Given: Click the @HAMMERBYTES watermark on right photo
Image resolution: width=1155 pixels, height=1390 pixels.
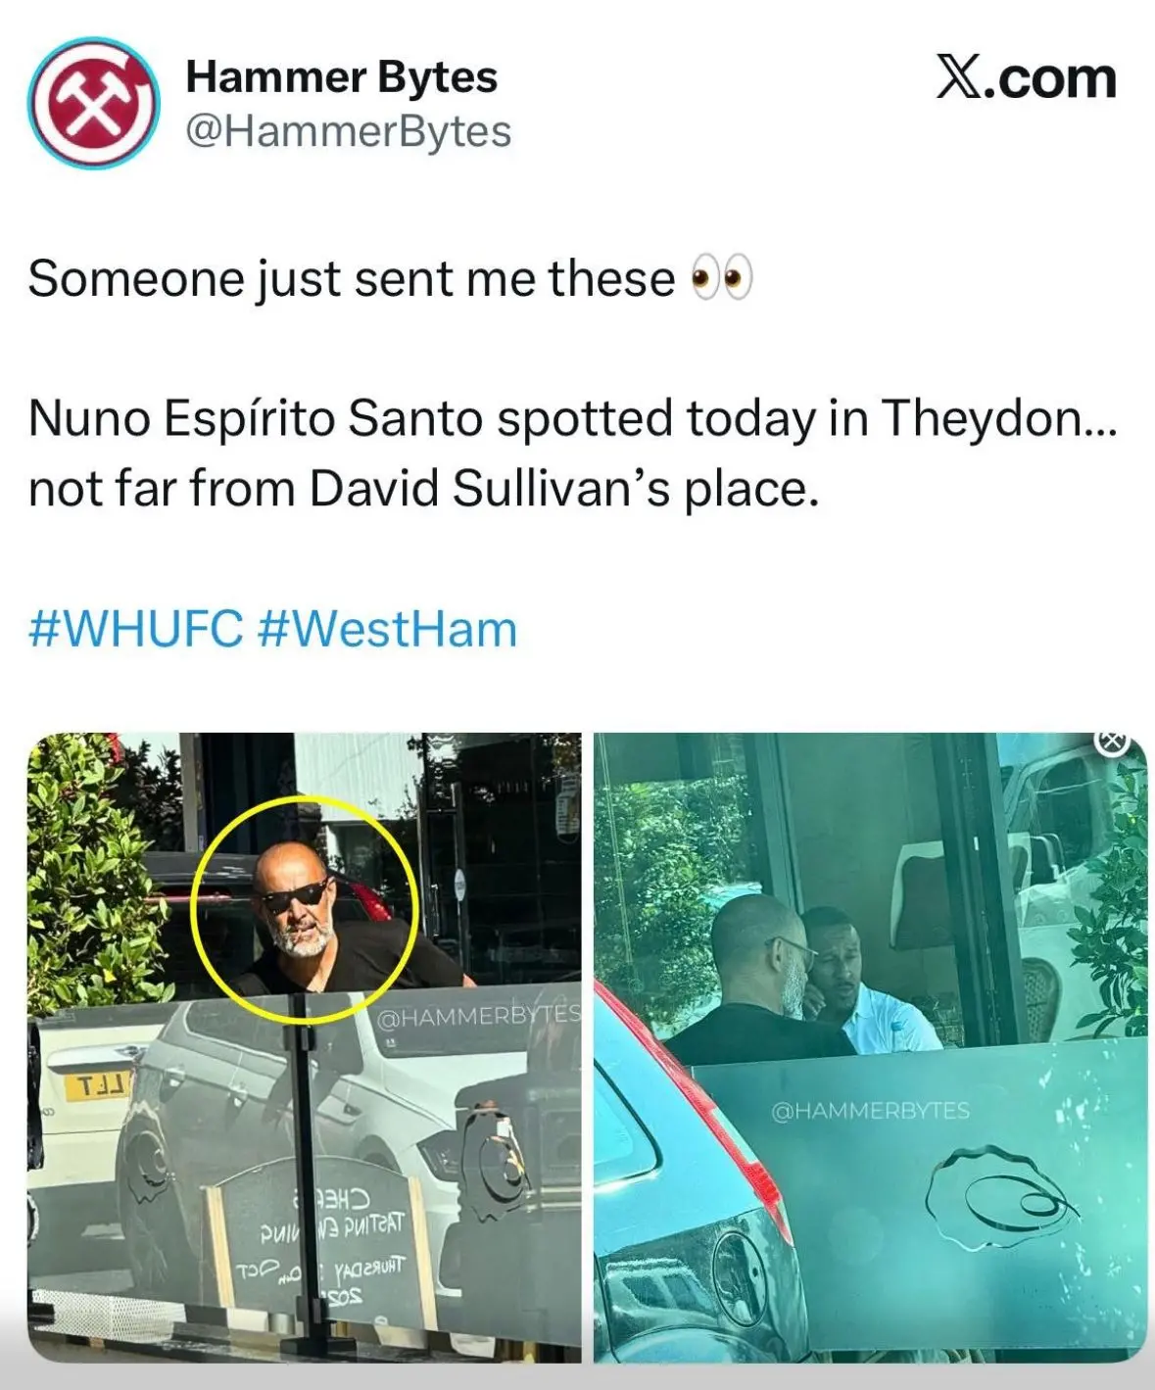Looking at the screenshot, I should (x=870, y=1111).
